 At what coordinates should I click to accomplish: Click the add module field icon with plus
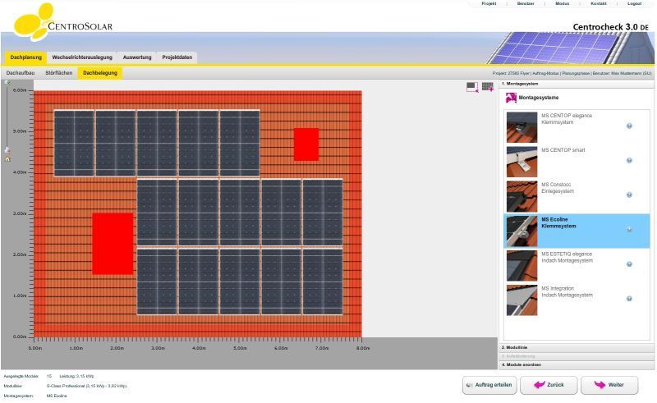pyautogui.click(x=488, y=87)
